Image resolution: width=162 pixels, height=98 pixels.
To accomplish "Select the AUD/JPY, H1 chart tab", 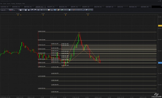I will click(x=52, y=7).
